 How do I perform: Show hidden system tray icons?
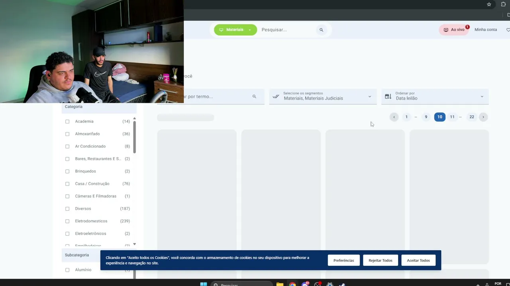478,284
